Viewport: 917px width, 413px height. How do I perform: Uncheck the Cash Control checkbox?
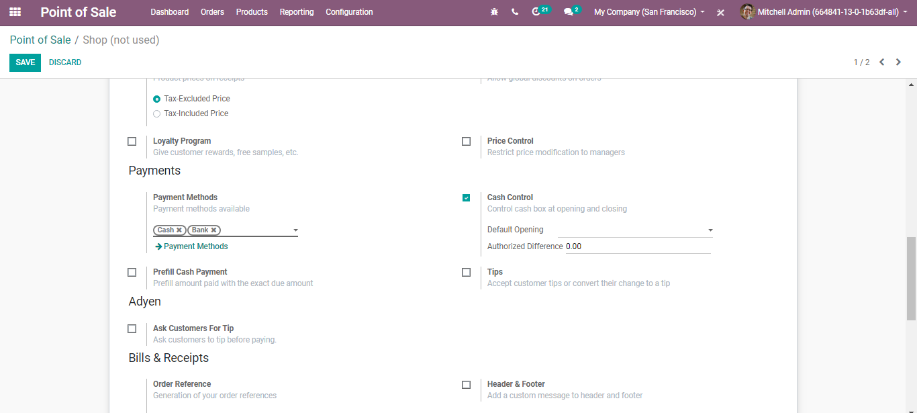point(467,198)
